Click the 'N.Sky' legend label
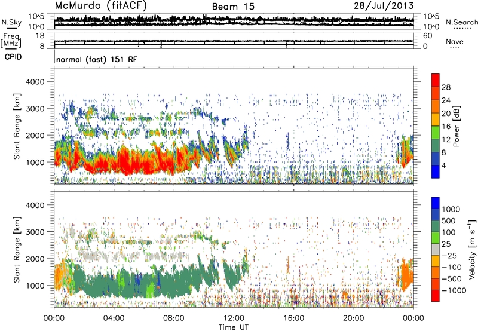The image size is (478, 331). 11,22
